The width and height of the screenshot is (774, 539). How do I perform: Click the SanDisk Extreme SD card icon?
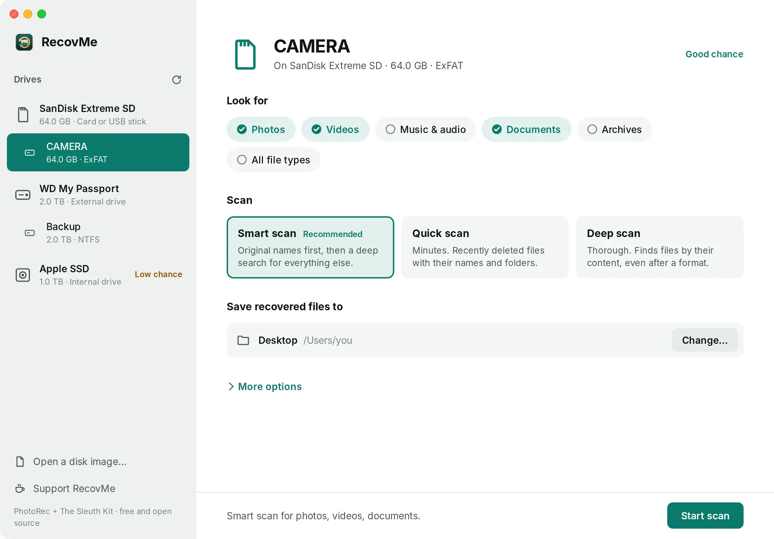tap(23, 114)
